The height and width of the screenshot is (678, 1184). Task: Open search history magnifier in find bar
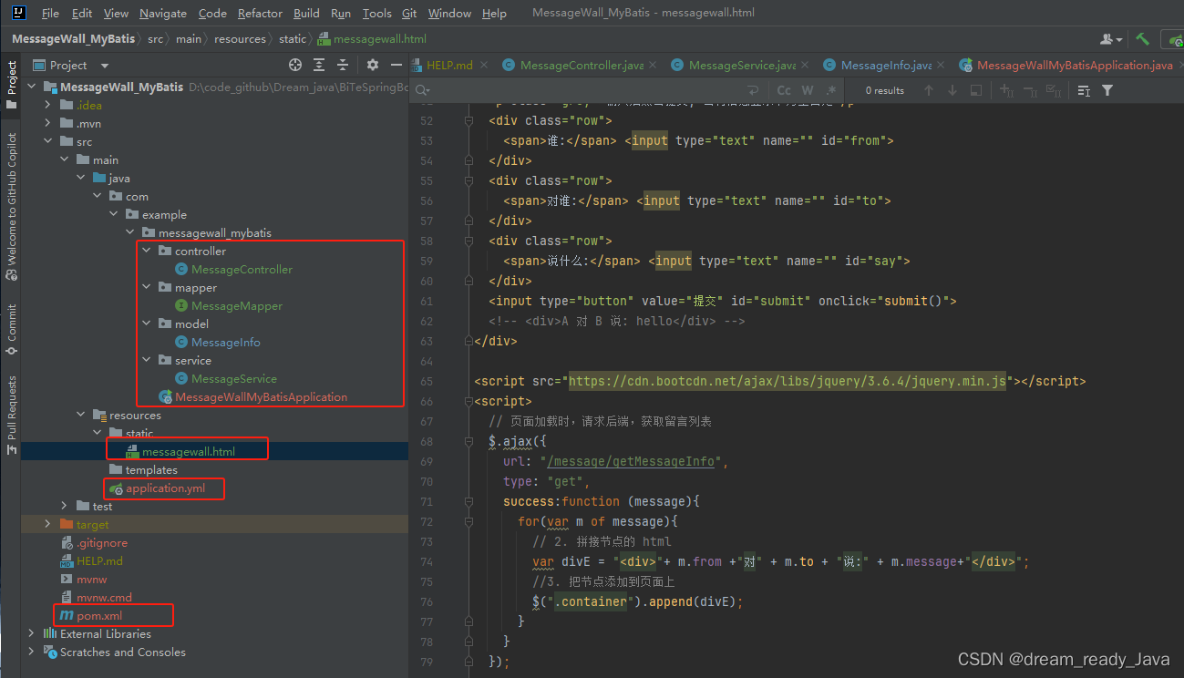click(x=423, y=90)
